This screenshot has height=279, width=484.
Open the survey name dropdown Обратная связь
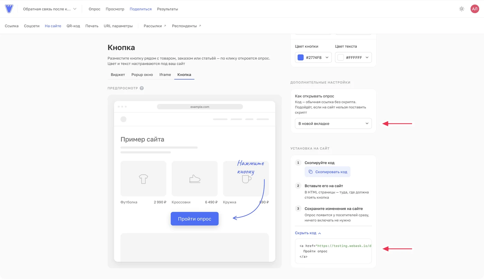[50, 9]
